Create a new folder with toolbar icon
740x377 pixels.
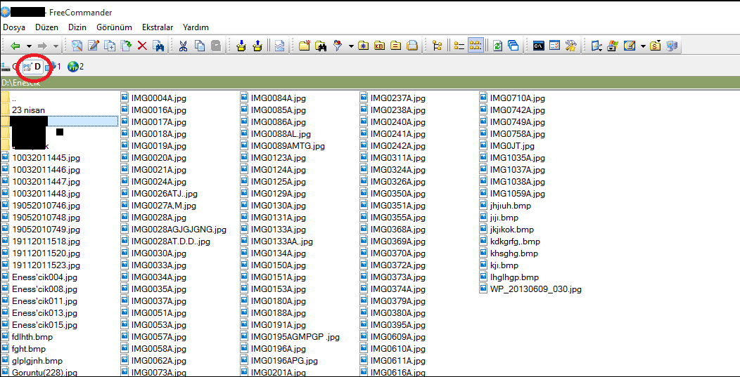point(304,46)
